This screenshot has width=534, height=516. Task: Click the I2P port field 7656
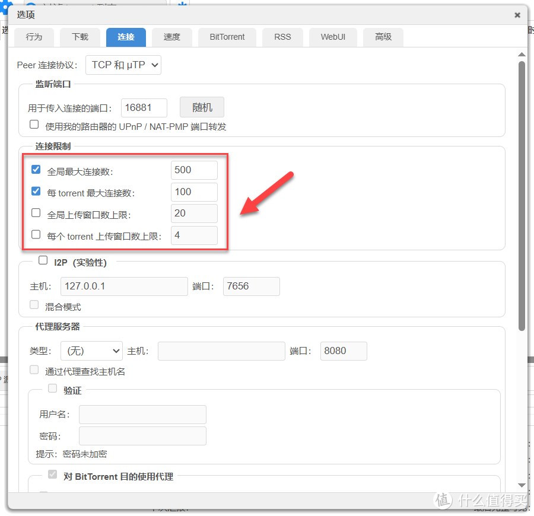pyautogui.click(x=252, y=286)
